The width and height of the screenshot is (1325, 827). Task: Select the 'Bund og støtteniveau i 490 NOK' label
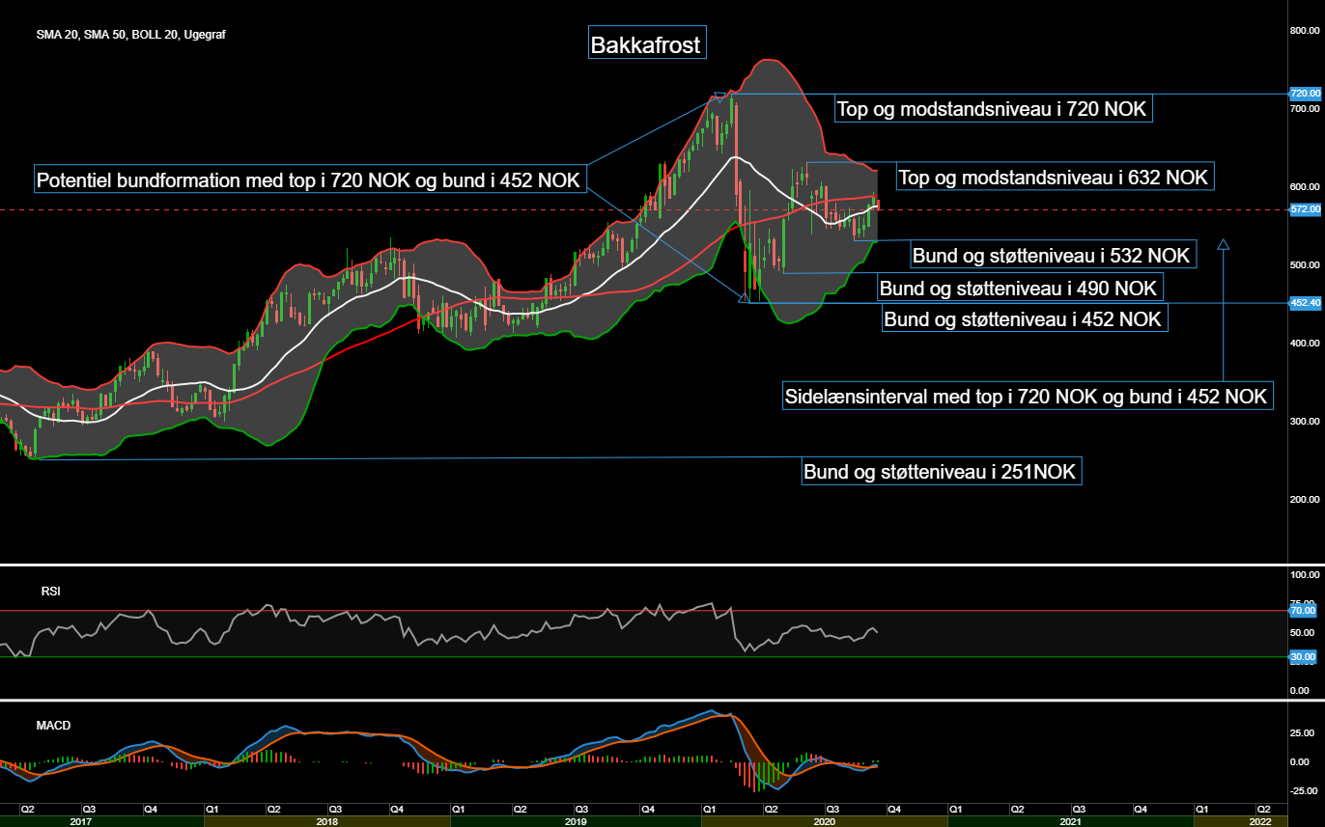(x=1019, y=288)
